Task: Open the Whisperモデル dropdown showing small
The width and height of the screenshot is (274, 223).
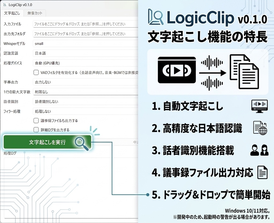Action: [x=85, y=43]
